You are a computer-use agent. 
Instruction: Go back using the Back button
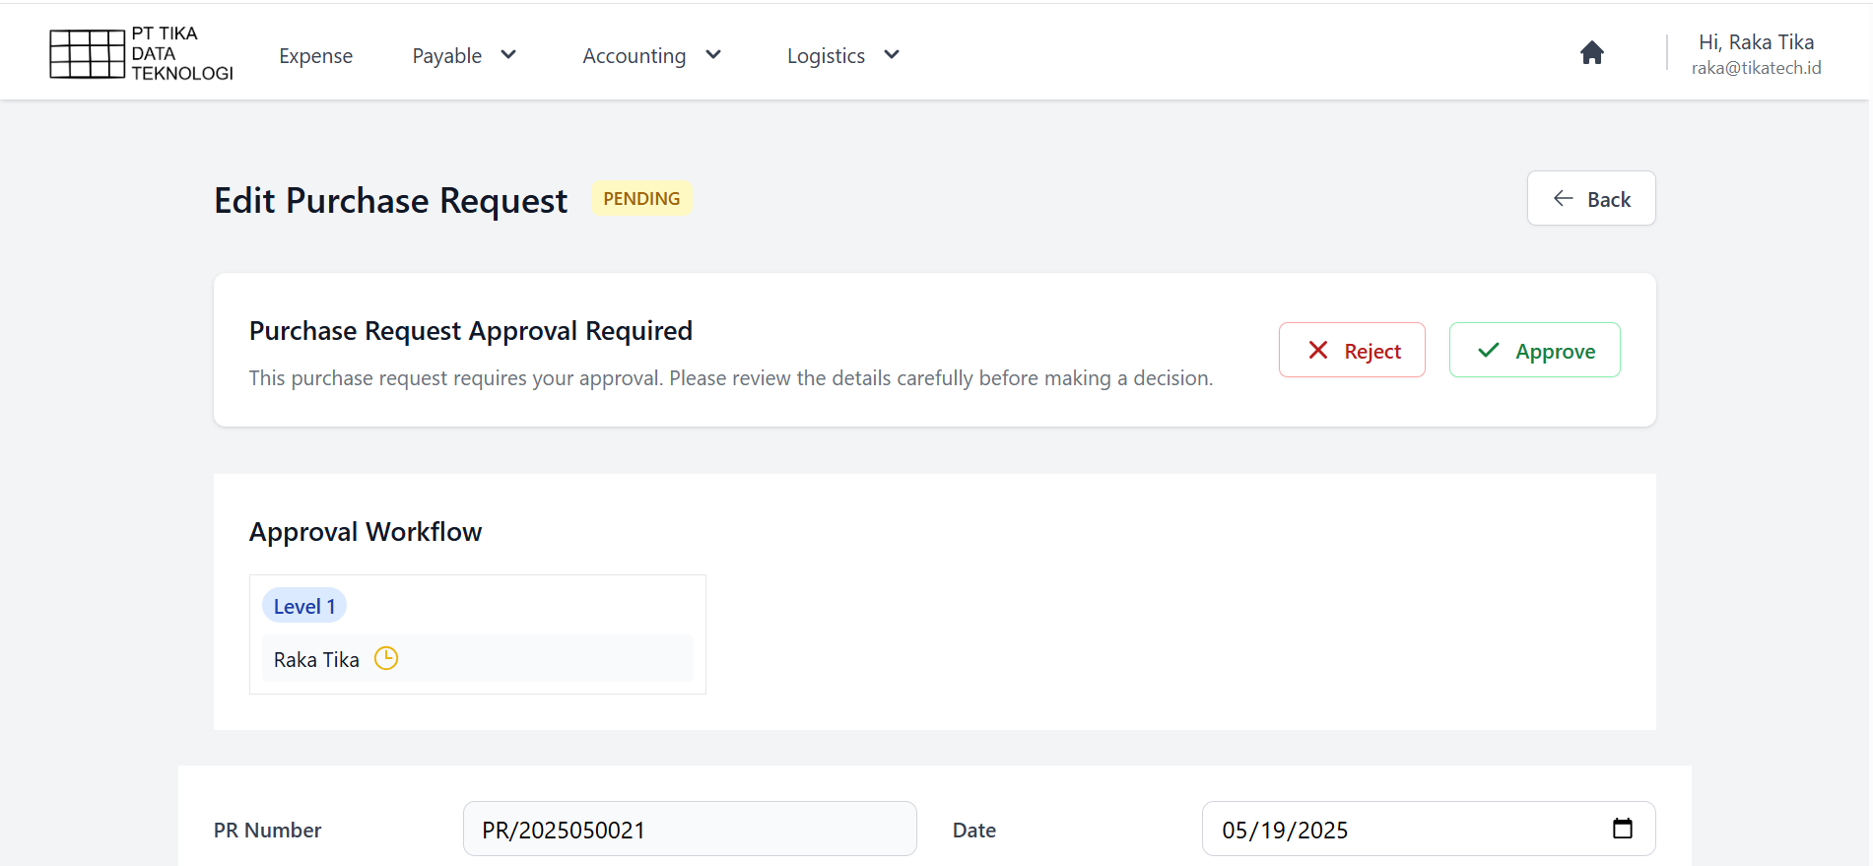coord(1590,199)
